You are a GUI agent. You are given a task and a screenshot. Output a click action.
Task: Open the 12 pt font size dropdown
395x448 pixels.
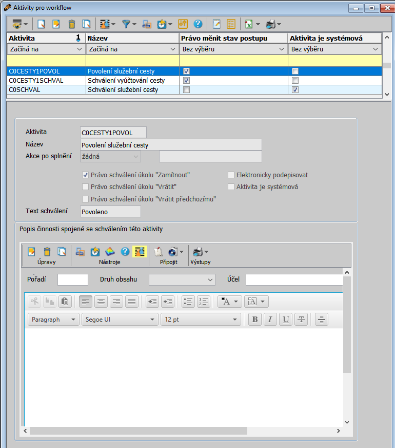point(200,320)
